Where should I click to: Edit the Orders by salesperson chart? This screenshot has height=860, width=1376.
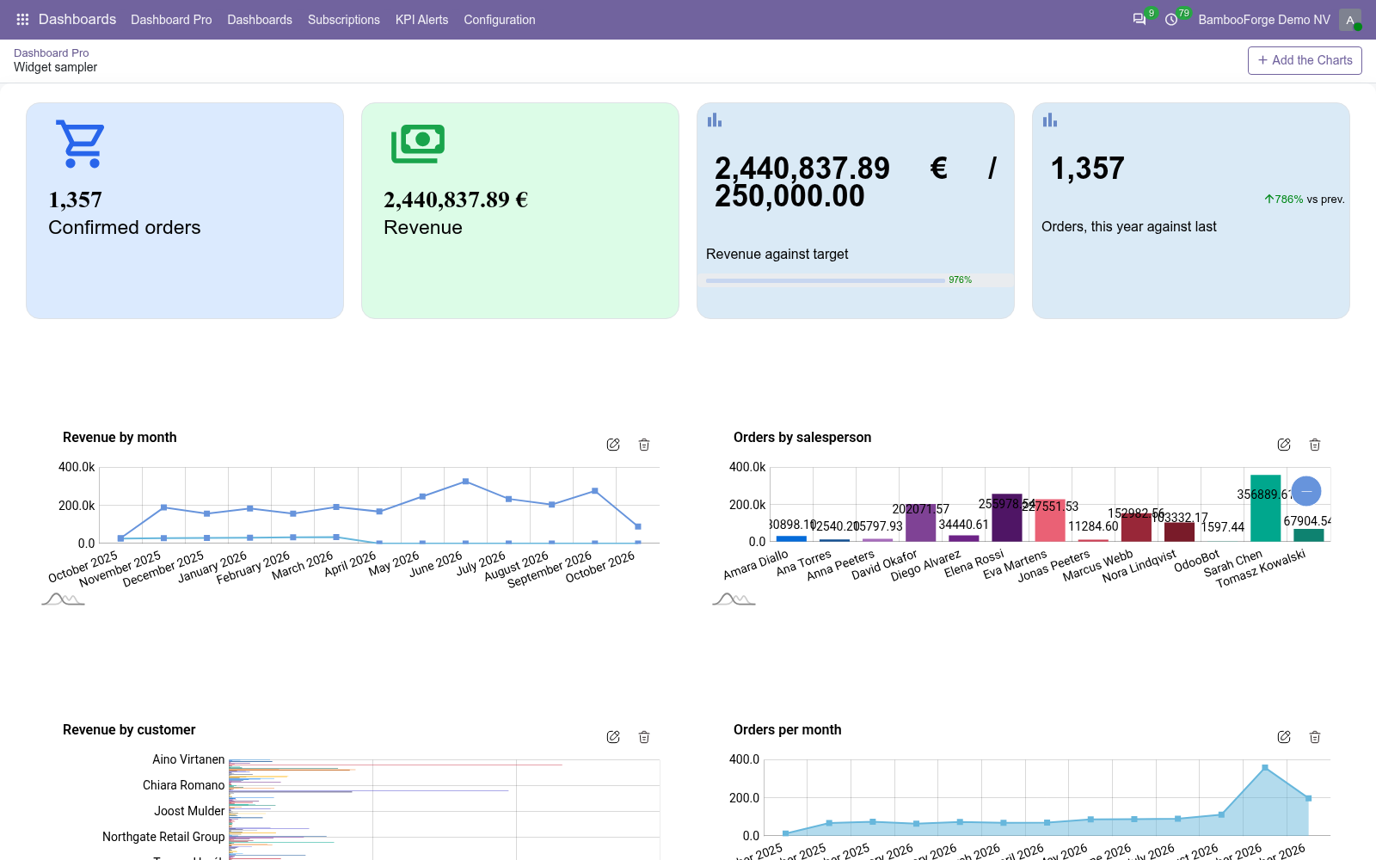pyautogui.click(x=1284, y=445)
